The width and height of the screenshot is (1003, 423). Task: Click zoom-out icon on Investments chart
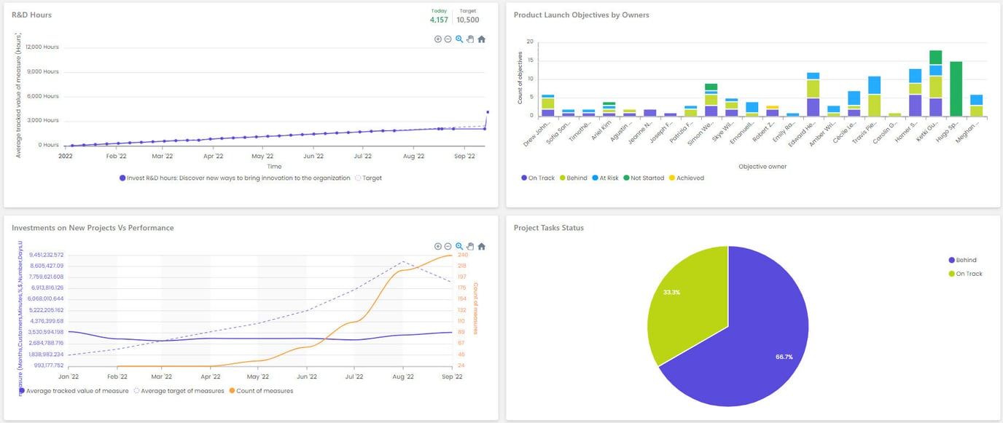(x=448, y=246)
